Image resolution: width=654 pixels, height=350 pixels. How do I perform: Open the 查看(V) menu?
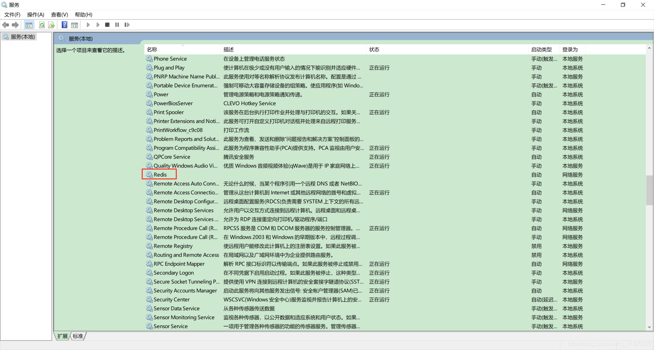(60, 15)
